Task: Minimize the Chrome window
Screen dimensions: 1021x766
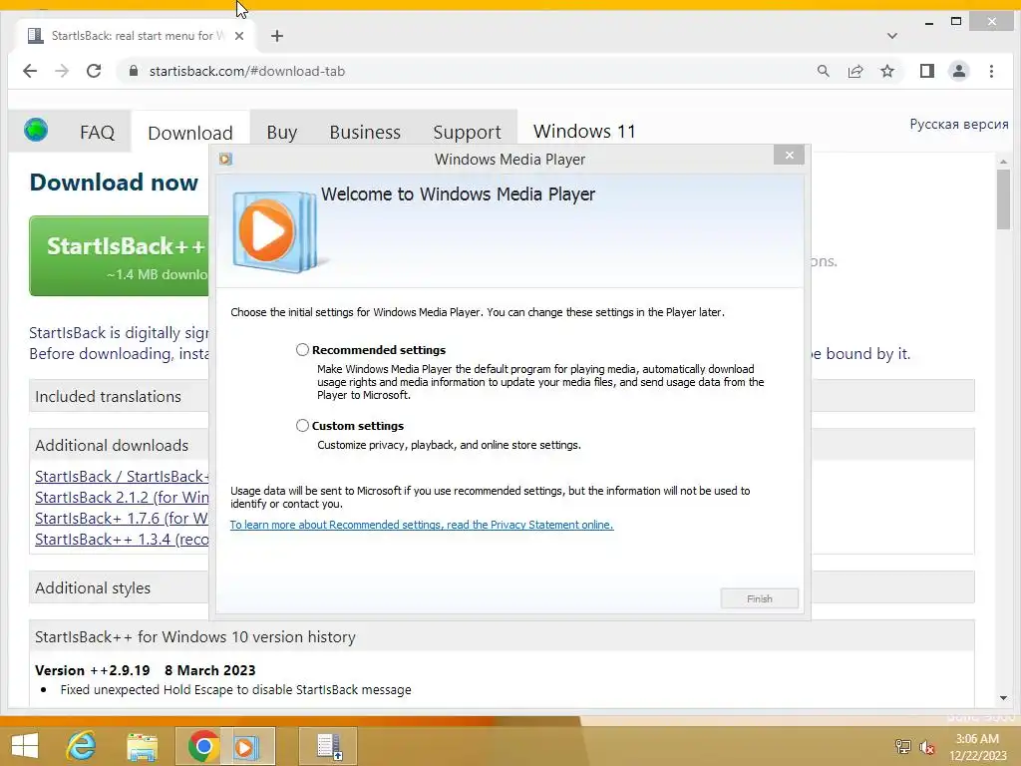Action: [929, 23]
